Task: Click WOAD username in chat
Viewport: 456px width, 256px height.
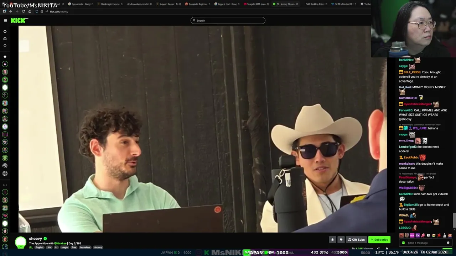Action: [404, 215]
